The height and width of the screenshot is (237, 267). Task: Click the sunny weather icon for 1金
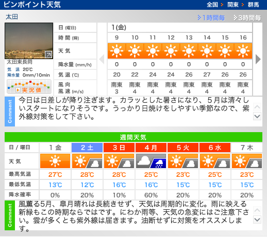pos(55,161)
